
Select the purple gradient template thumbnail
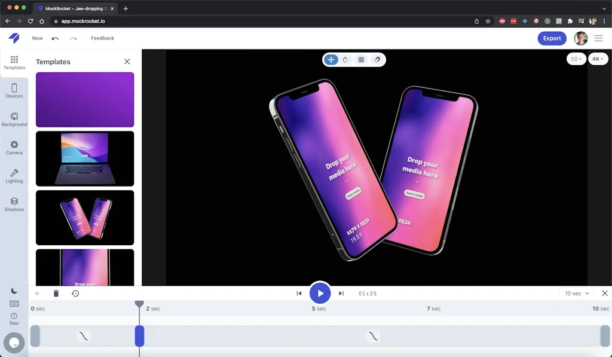coord(84,100)
